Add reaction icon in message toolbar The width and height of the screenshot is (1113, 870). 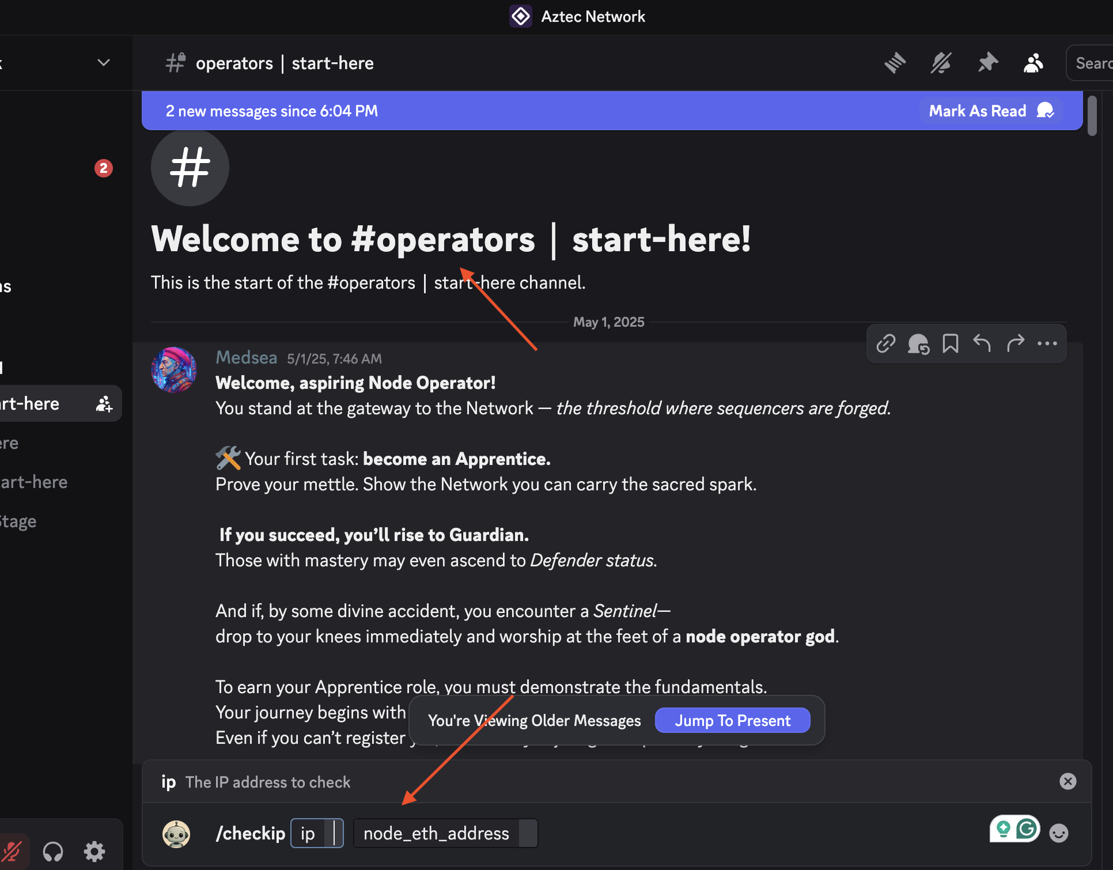(x=918, y=344)
